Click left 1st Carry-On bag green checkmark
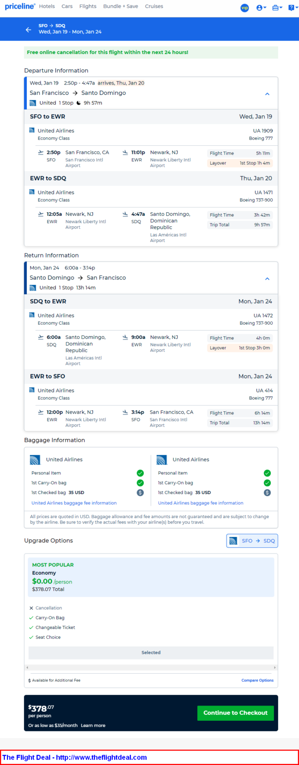Image resolution: width=299 pixels, height=765 pixels. tap(140, 483)
